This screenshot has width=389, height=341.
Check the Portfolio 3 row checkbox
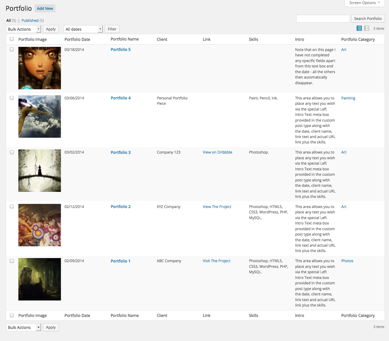[12, 152]
